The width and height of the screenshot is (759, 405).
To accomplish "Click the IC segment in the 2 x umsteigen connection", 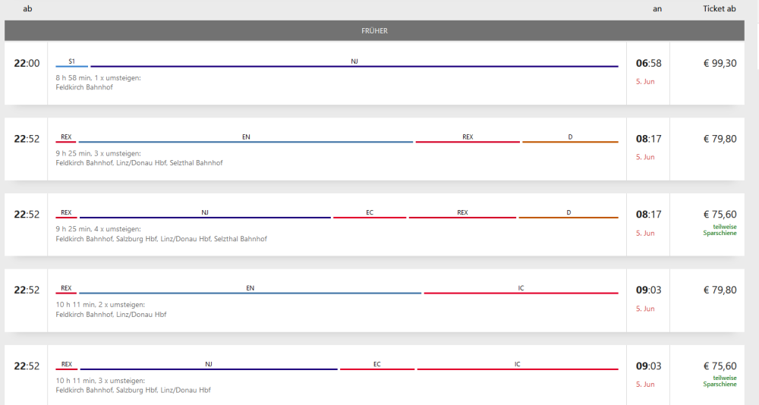I will point(521,292).
